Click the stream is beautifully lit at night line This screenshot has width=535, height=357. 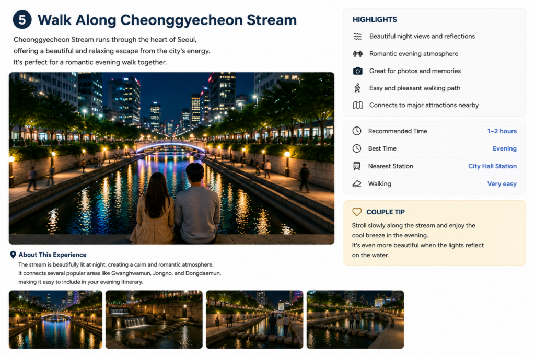(115, 264)
